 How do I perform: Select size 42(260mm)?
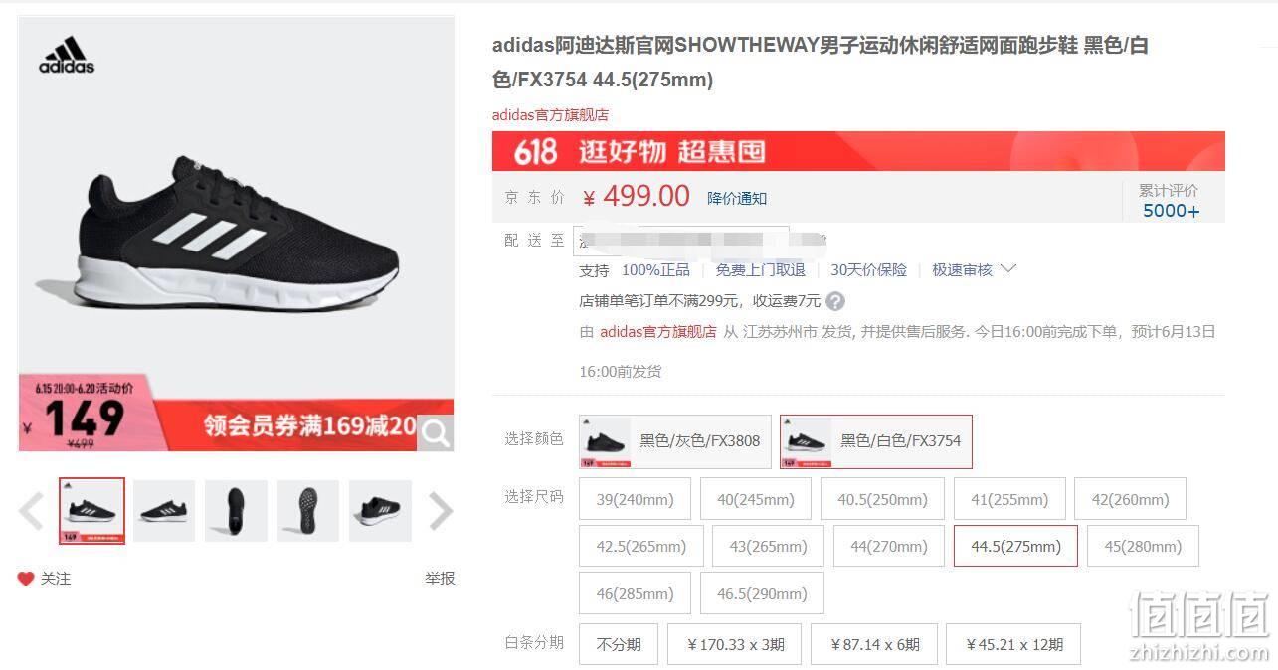pyautogui.click(x=1130, y=499)
